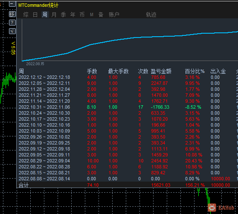Click the blue equity curve chart
Screen dimensions: 238x214
(130, 40)
